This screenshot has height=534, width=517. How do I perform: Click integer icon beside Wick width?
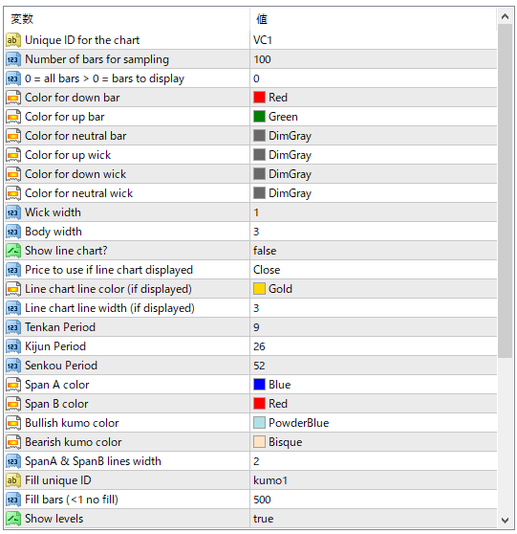point(13,212)
